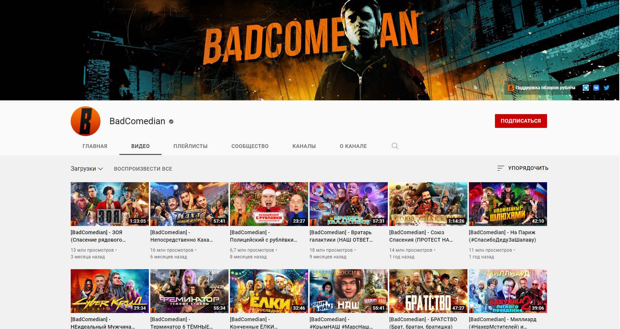Viewport: 620px width, 329px height.
Task: Click title '[BadComedian] - ЗОЯ (Спасение рядового…'
Action: [98, 236]
